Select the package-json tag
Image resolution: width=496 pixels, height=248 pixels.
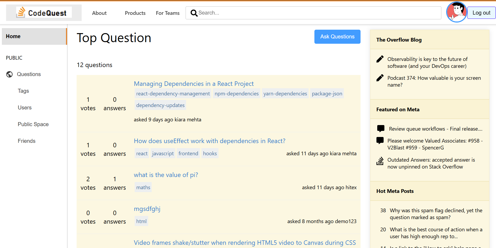click(x=327, y=94)
